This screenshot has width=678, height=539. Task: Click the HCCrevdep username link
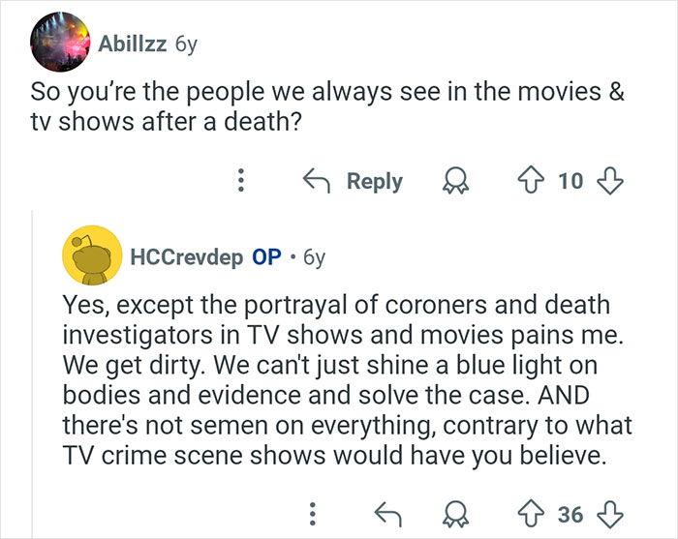coord(187,258)
